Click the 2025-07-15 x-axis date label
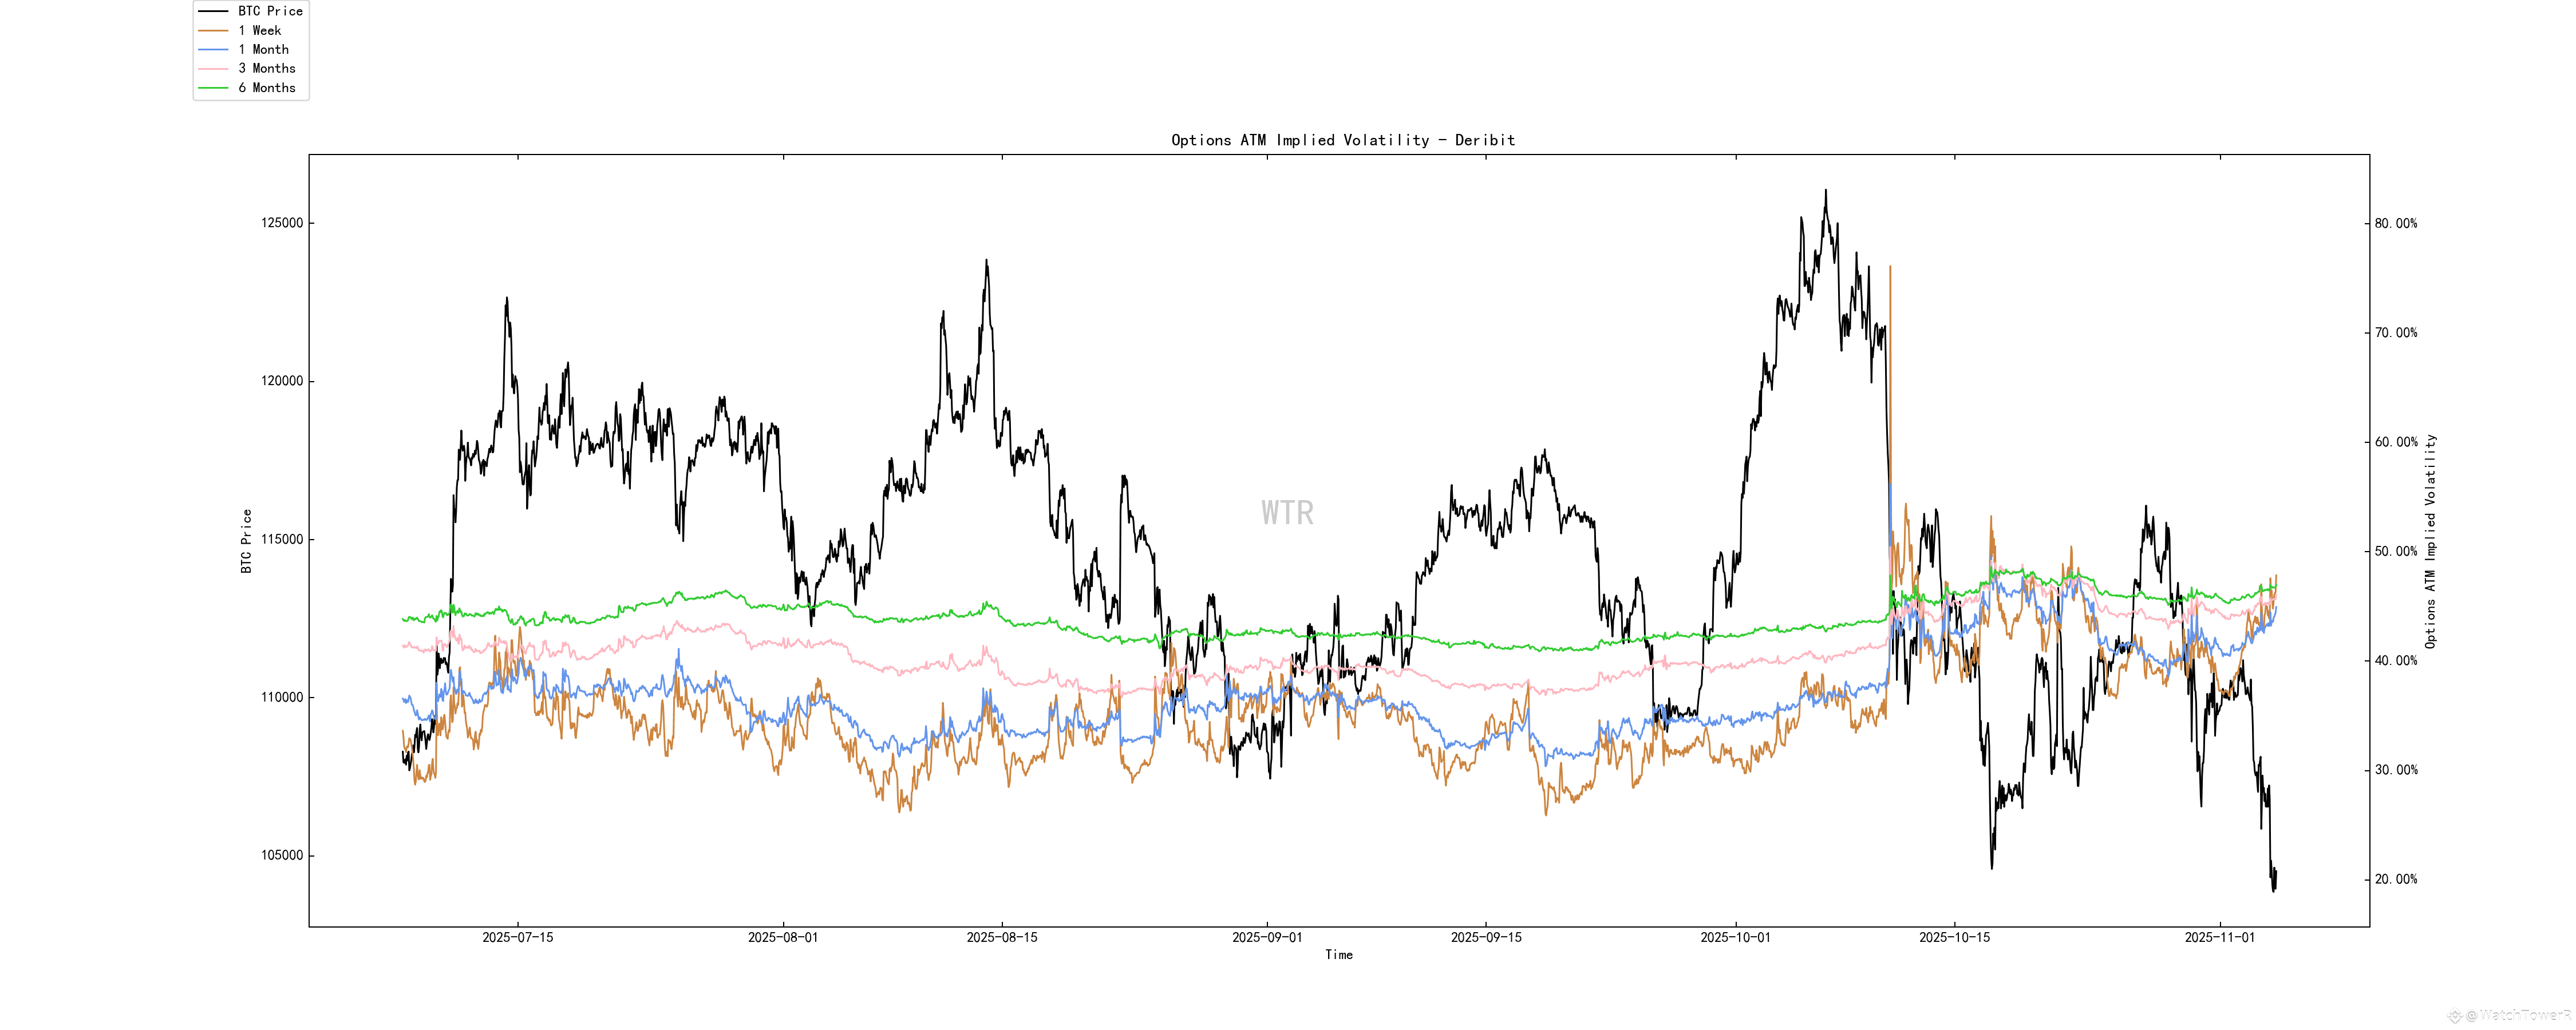Image resolution: width=2576 pixels, height=1030 pixels. click(x=517, y=938)
